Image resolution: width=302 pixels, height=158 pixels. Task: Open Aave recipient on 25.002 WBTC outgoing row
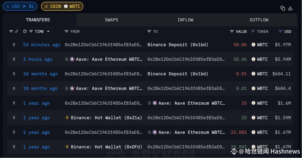tap(192, 132)
